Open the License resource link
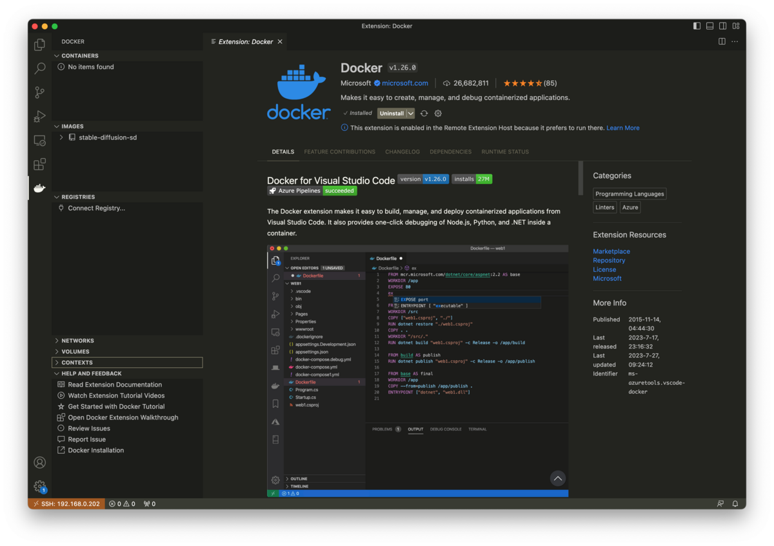 [x=604, y=270]
